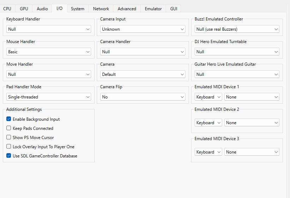Expand the Pad Handler Mode dropdown
Viewport: 290px width, 198px height.
[49, 97]
